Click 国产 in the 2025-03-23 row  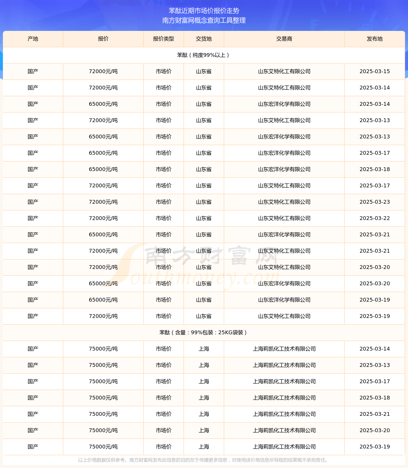point(33,202)
